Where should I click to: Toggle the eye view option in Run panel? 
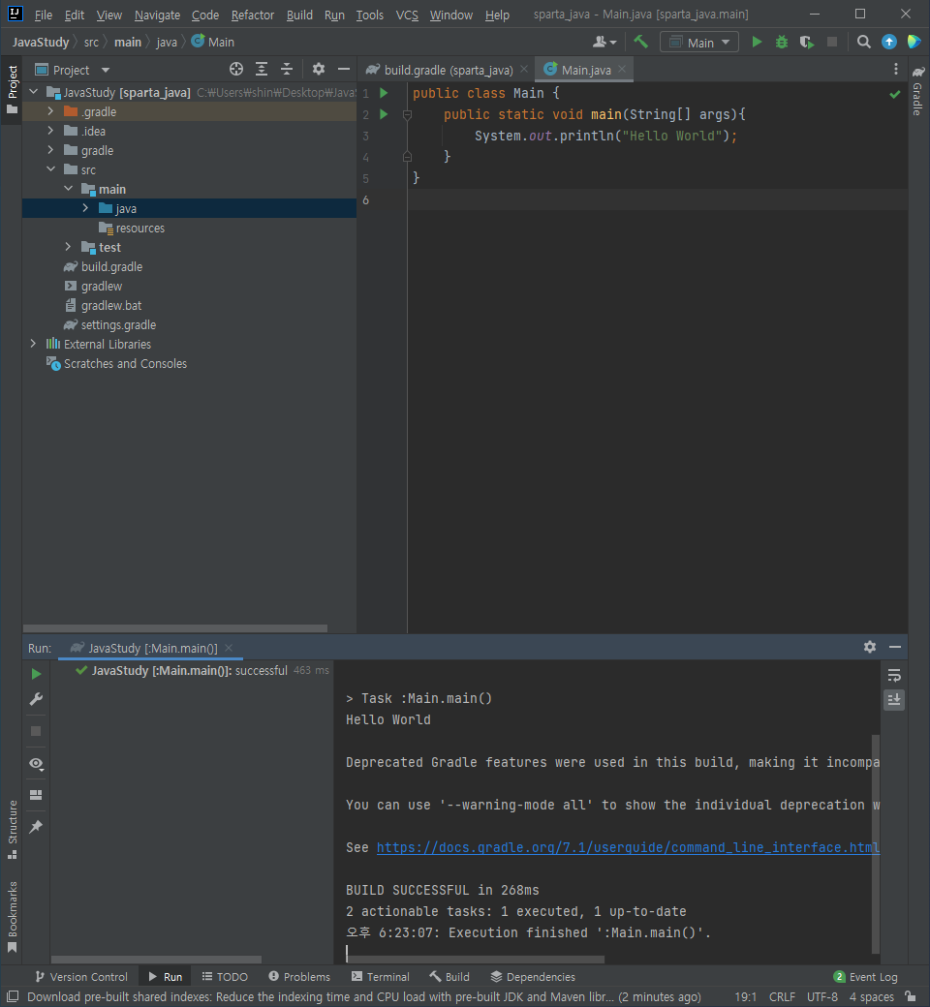pos(36,763)
